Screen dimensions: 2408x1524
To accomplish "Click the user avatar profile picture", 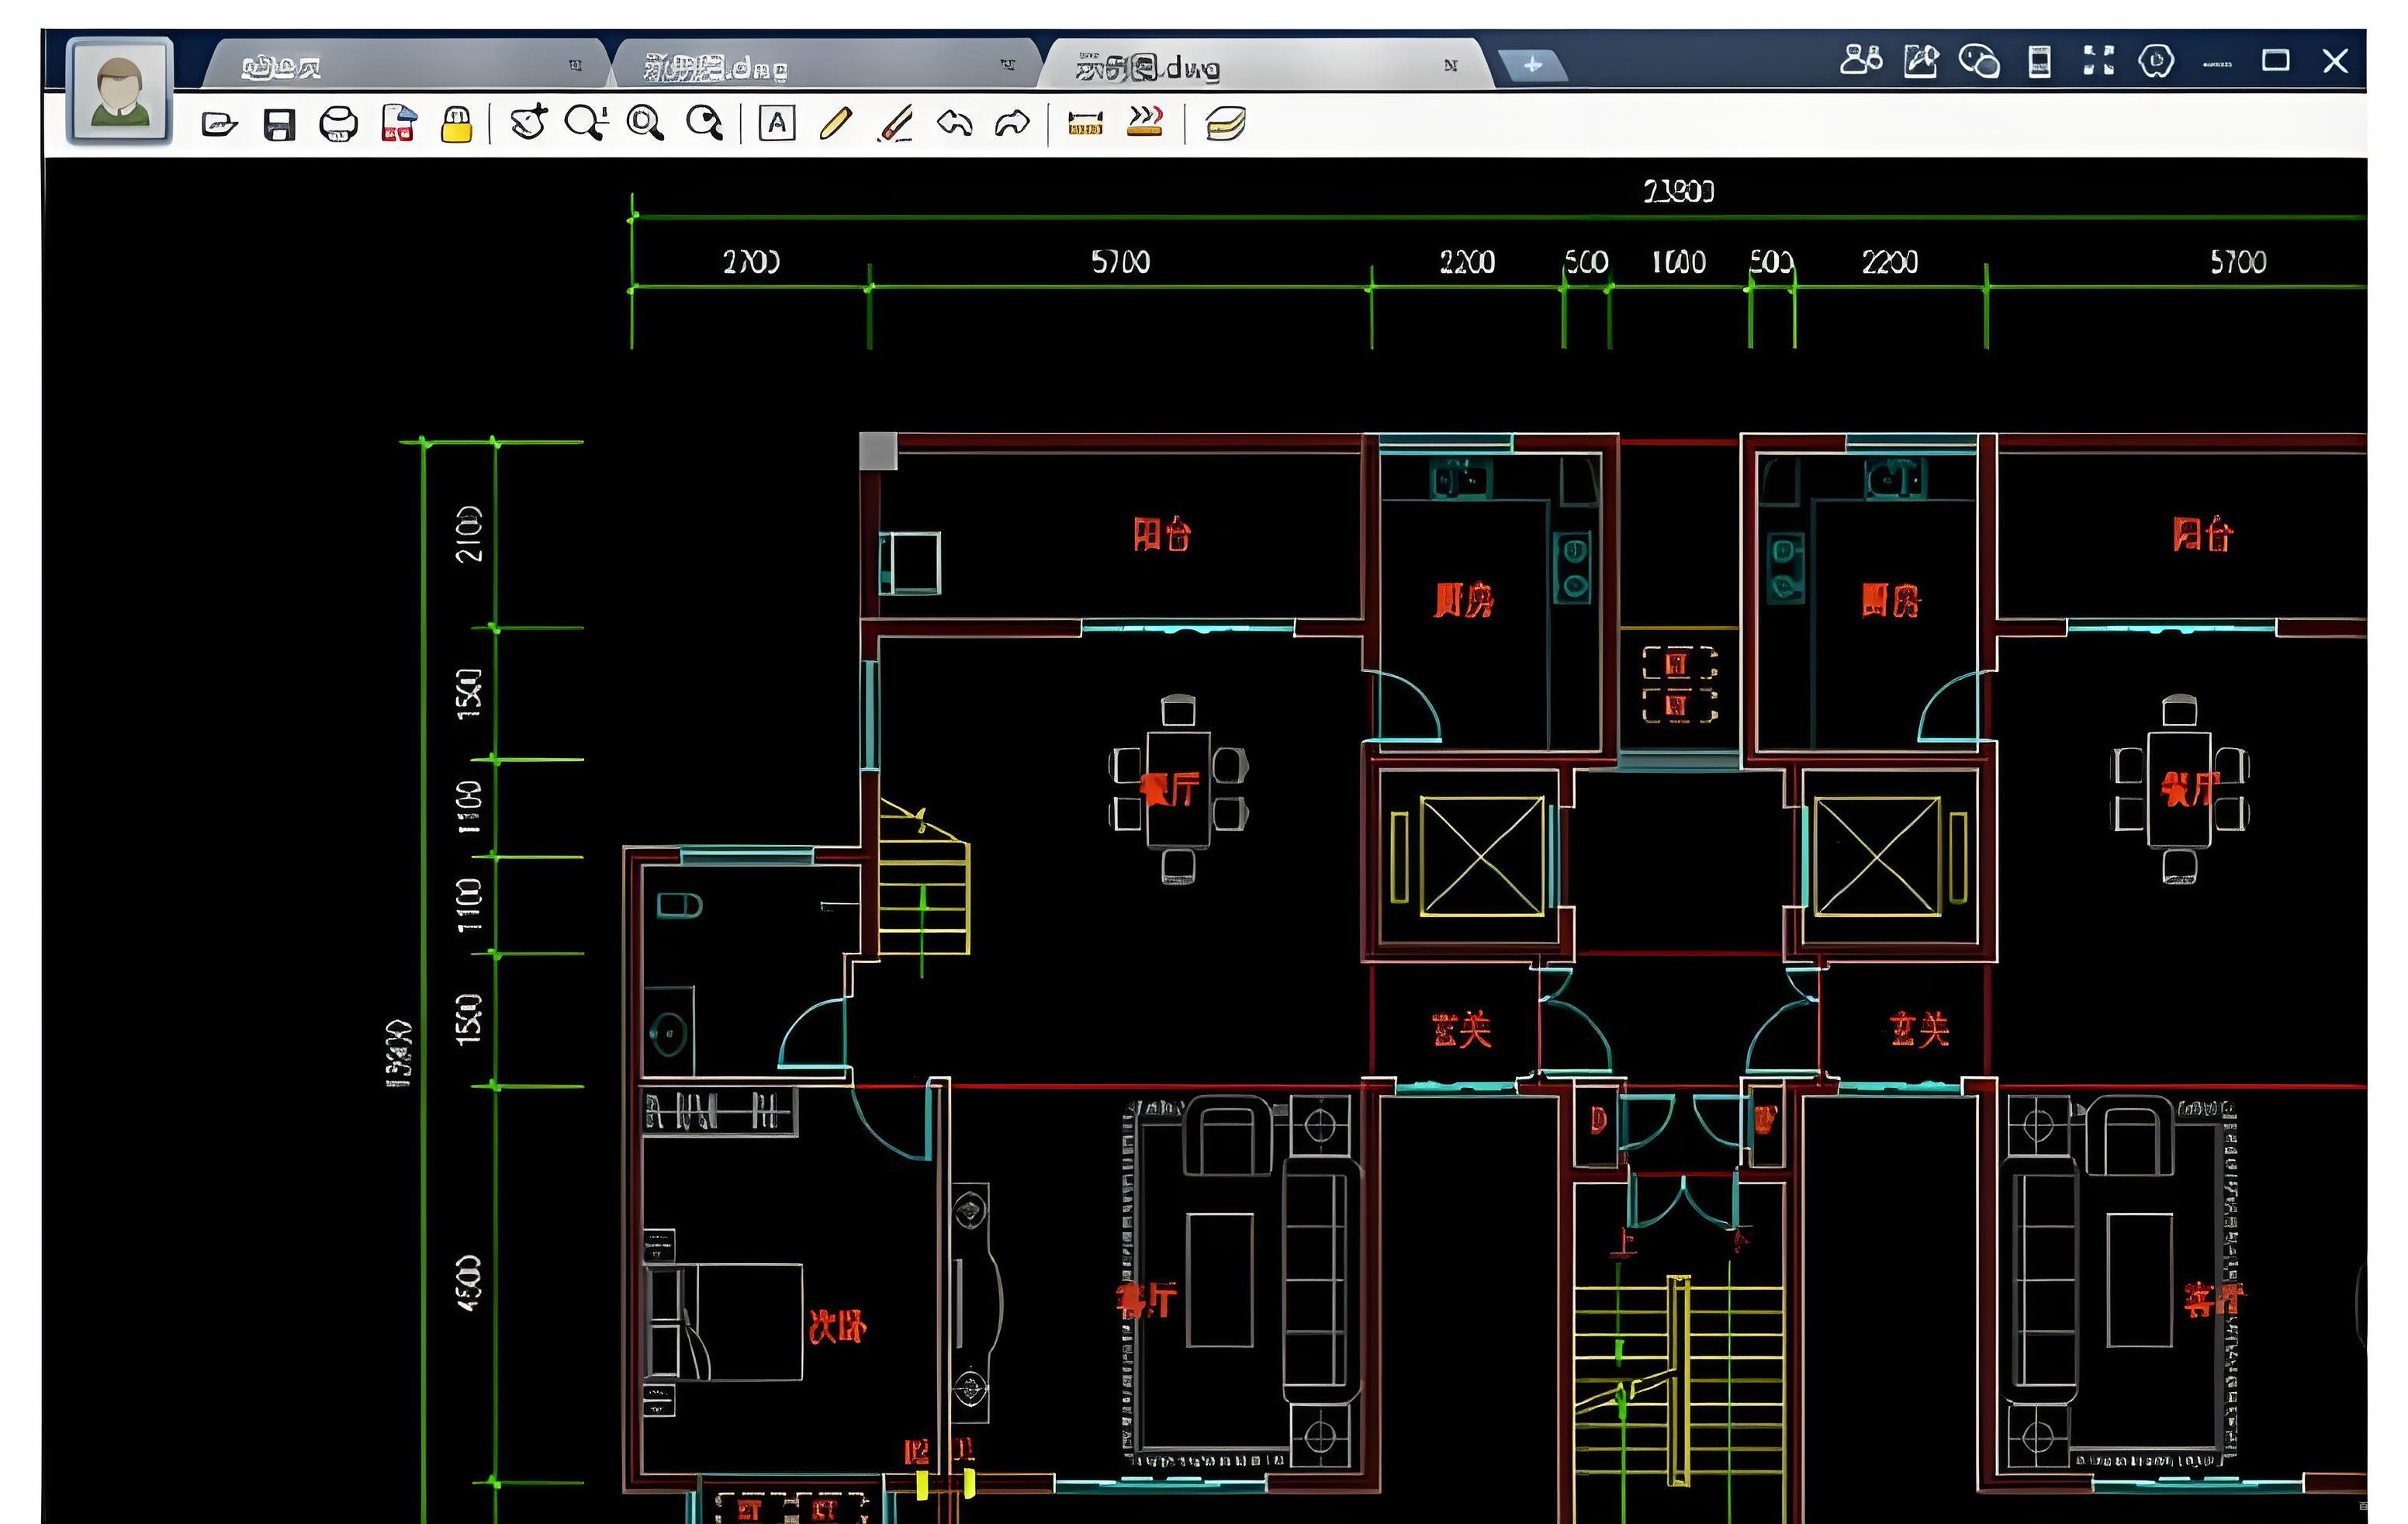I will [x=120, y=91].
